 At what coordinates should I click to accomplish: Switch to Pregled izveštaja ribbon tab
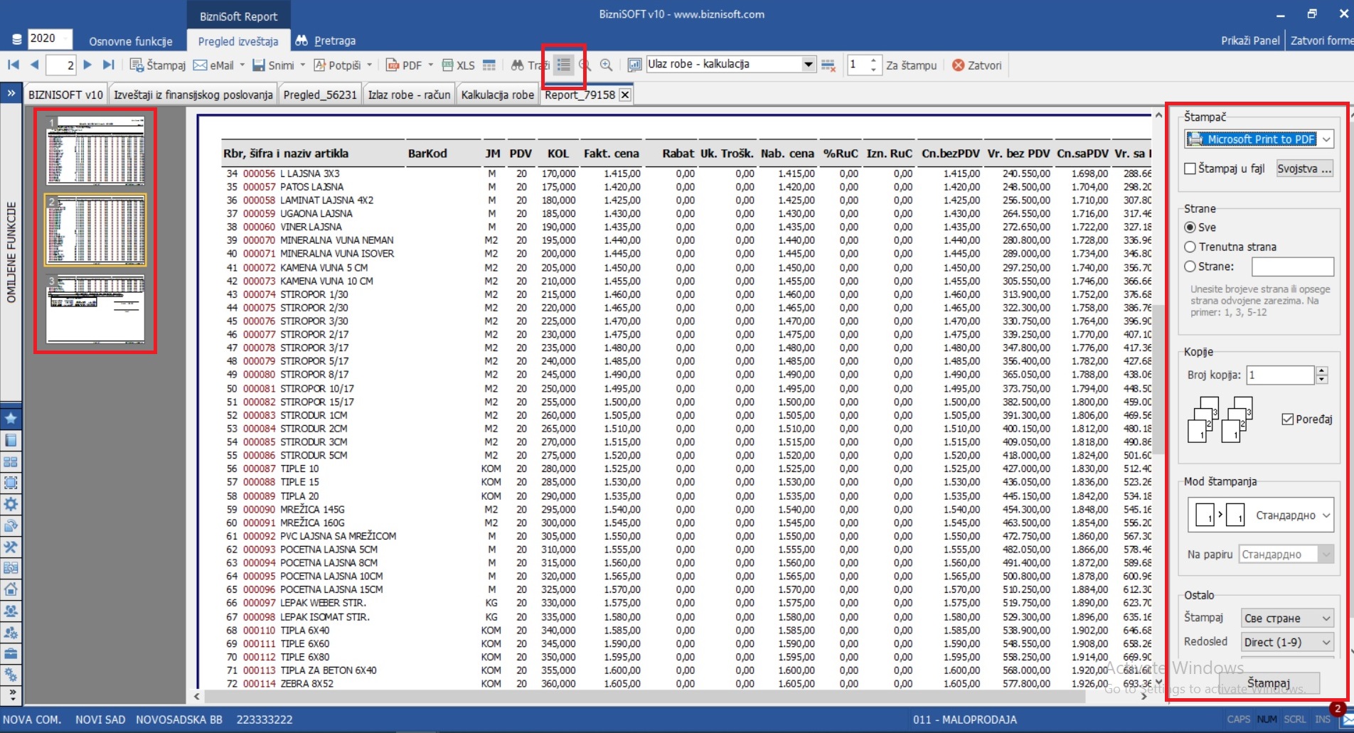(238, 41)
